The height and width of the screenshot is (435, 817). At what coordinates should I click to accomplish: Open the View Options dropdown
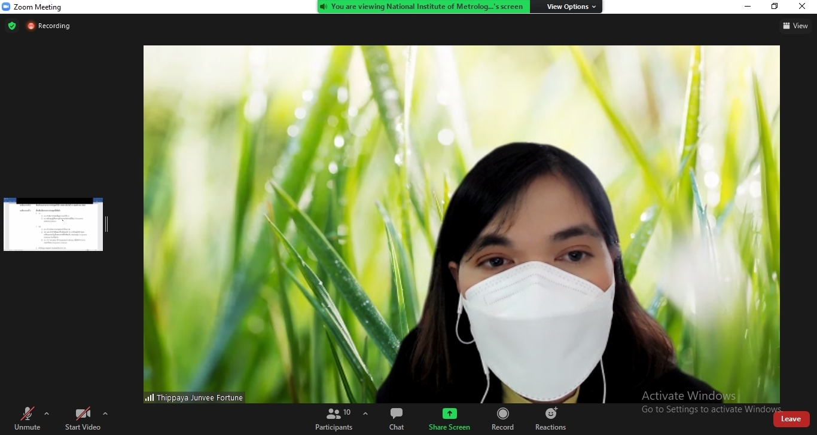pos(571,7)
